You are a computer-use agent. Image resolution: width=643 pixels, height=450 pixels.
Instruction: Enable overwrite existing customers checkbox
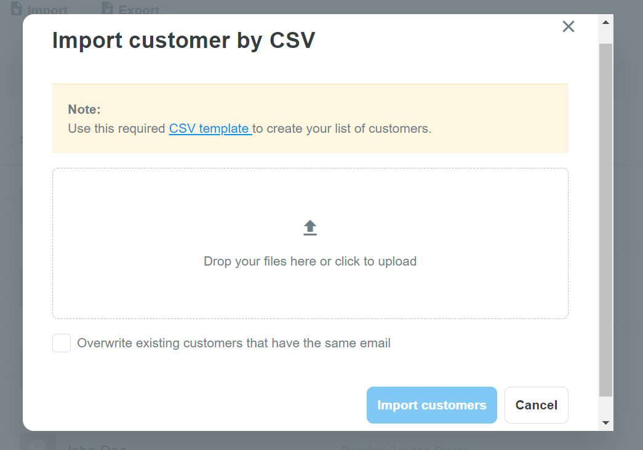coord(62,343)
